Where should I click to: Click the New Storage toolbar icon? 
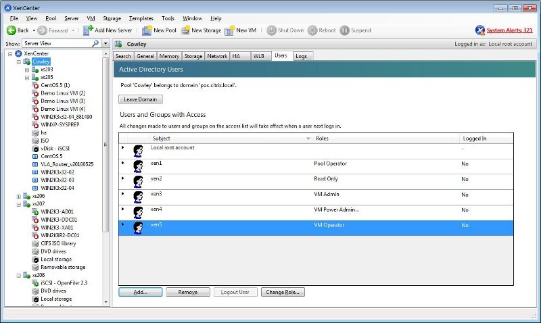click(x=185, y=30)
